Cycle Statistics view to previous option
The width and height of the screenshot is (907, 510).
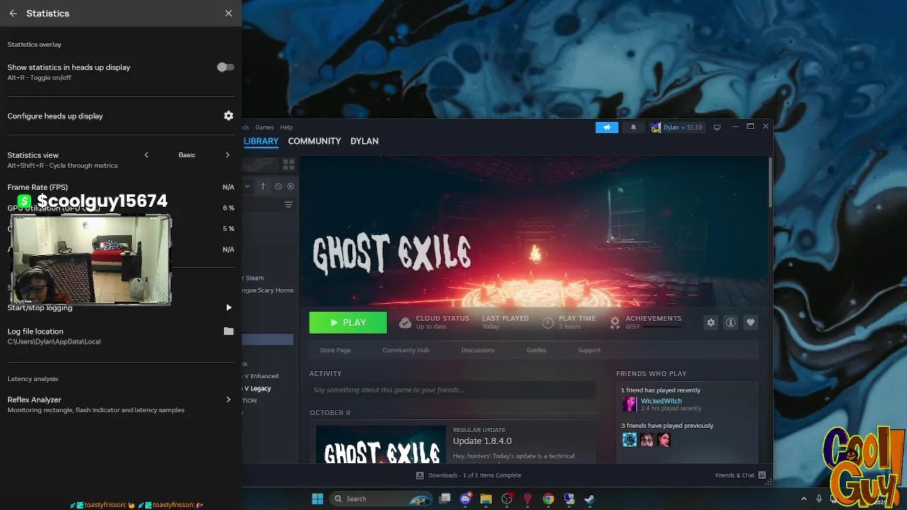click(146, 155)
